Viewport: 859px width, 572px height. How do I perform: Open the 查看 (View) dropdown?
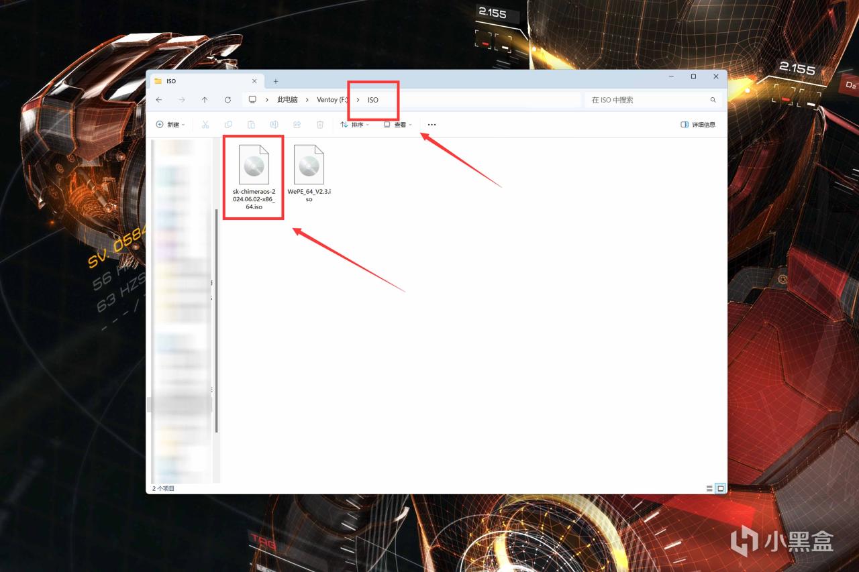tap(398, 125)
